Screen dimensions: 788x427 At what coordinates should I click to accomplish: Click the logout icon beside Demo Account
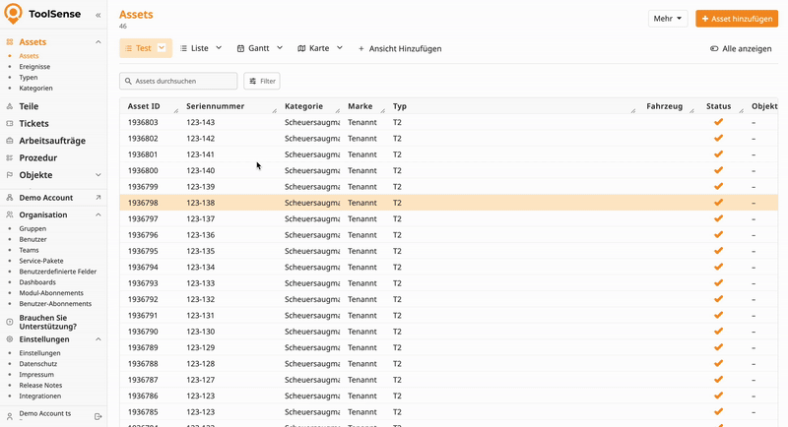tap(98, 416)
